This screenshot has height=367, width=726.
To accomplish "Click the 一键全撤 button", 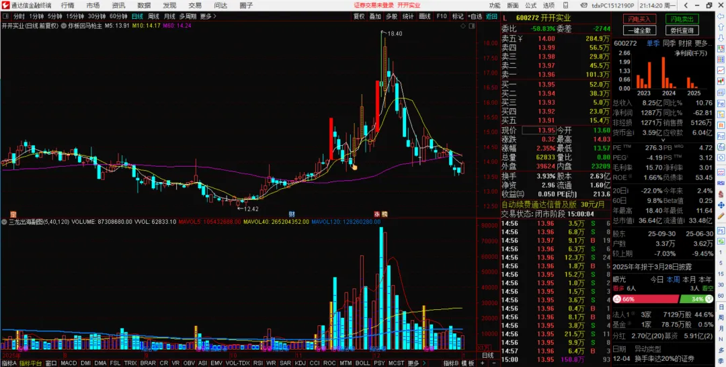I will pyautogui.click(x=639, y=30).
